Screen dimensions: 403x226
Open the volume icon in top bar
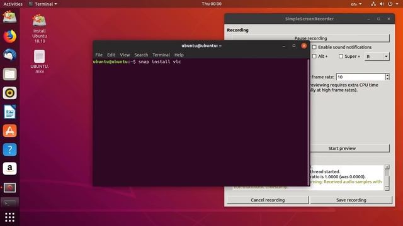[382, 4]
